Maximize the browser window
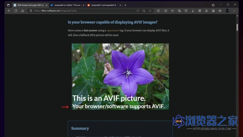Image resolution: width=243 pixels, height=137 pixels. (x=228, y=4)
